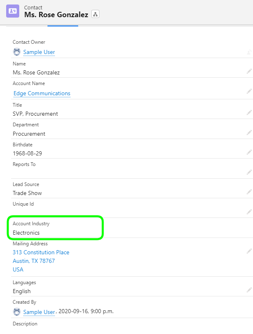Select the Electronics value under Account Industry
Viewport: 253px width, 334px height.
tap(26, 232)
